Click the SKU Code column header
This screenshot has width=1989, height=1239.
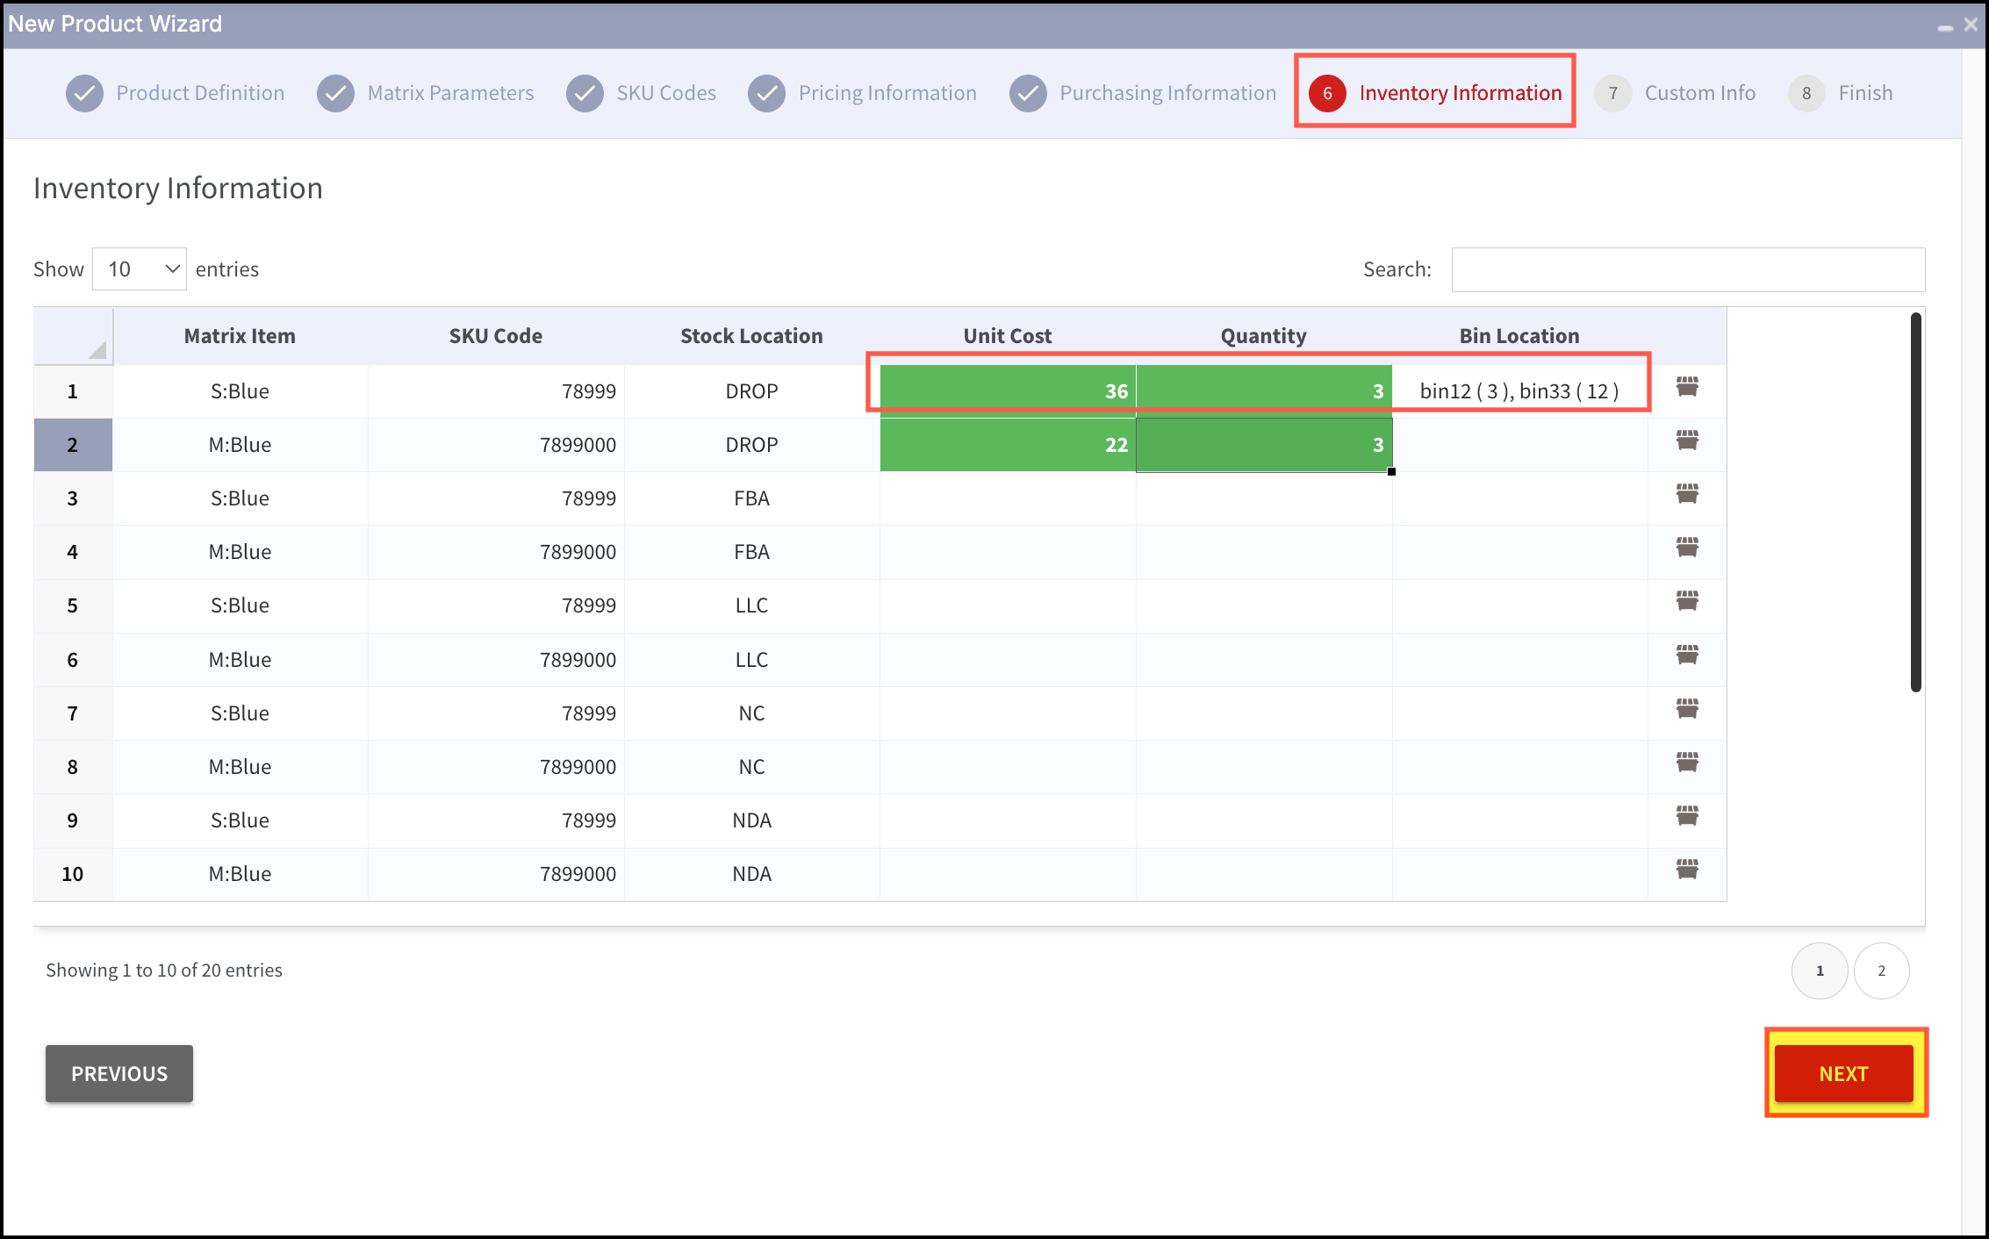(496, 336)
